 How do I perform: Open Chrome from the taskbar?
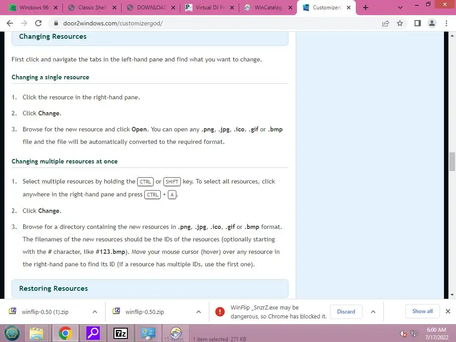point(65,333)
